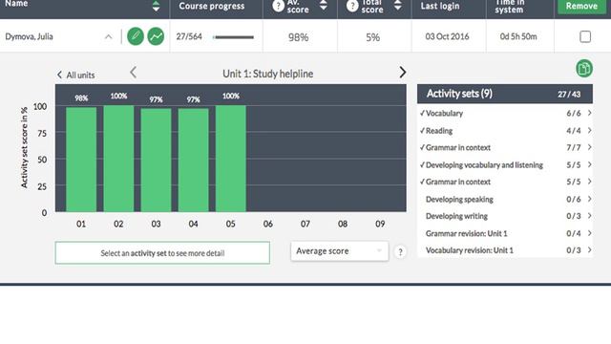The height and width of the screenshot is (344, 611).
Task: Select bar 03 in the chart
Action: (156, 161)
